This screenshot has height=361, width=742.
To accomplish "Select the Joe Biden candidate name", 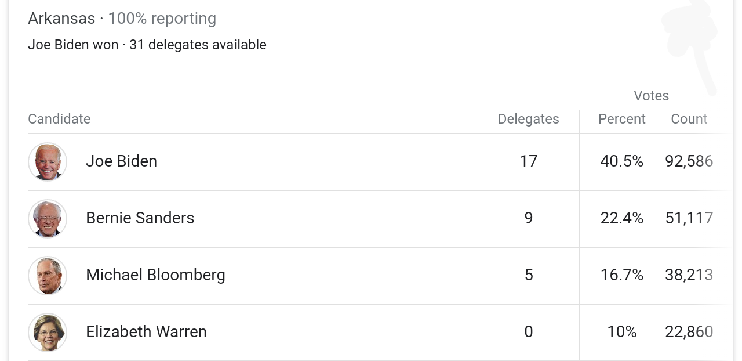I will coord(121,161).
